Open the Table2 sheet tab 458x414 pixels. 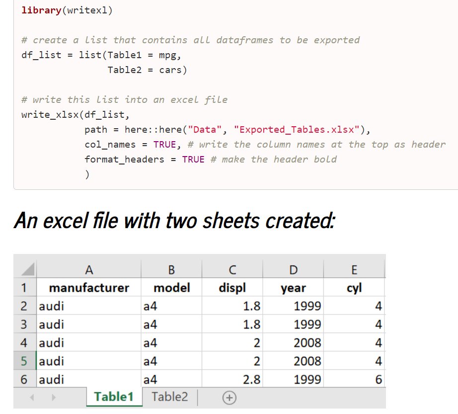pos(170,397)
